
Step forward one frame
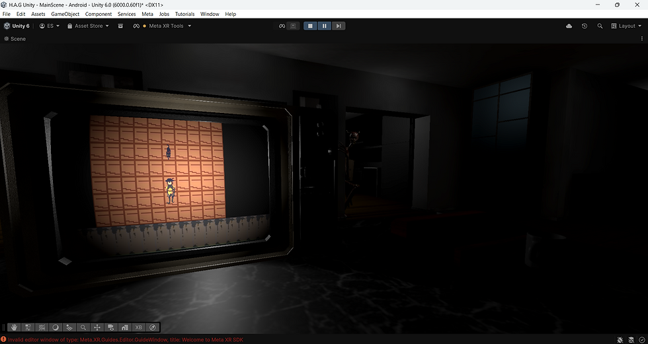tap(339, 26)
